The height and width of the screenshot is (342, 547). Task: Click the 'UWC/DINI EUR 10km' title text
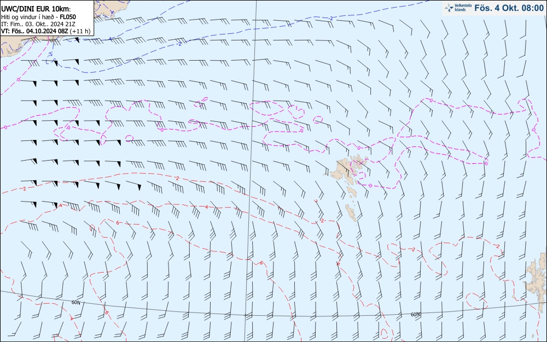(36, 9)
